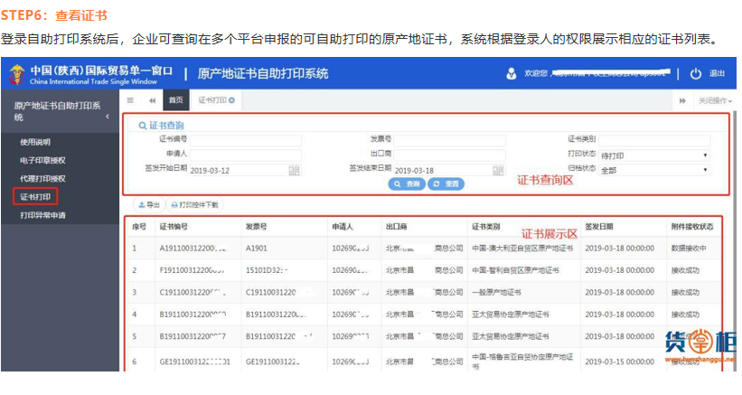Viewport: 742px width, 395px height.
Task: Close the 证书打印 tab
Action: point(232,99)
